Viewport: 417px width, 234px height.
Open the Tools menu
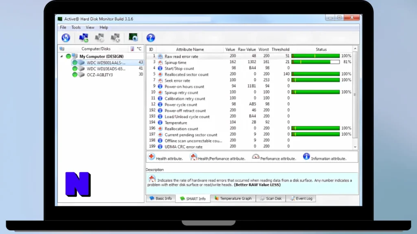[76, 27]
